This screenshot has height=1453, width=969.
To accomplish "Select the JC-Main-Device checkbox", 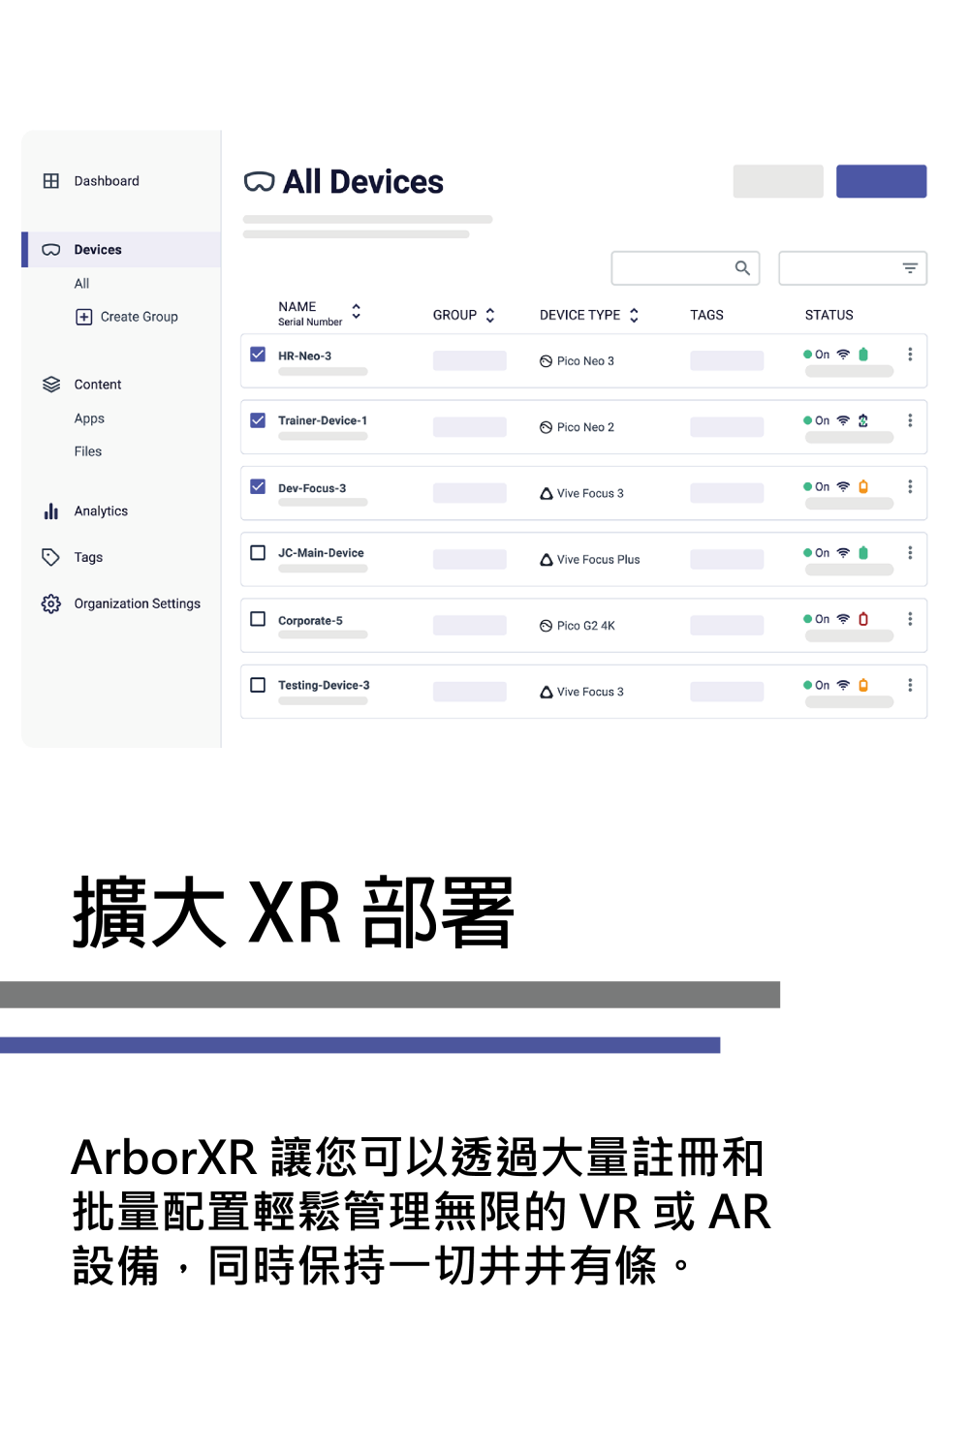I will point(258,553).
